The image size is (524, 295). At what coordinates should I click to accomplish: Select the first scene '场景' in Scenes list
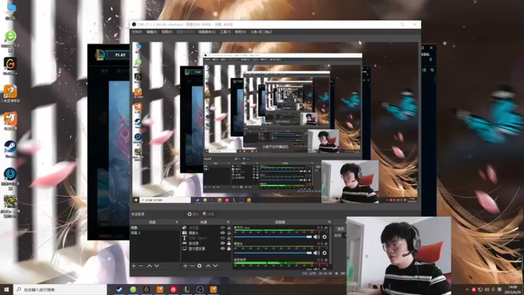tap(155, 227)
